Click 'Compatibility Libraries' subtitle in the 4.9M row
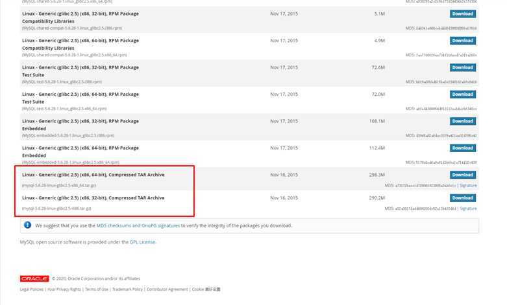The height and width of the screenshot is (305, 507). 48,48
